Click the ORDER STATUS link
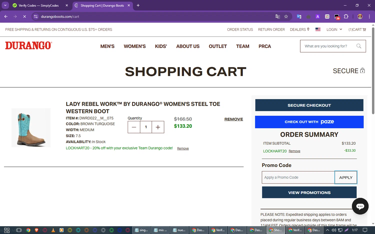Image resolution: width=375 pixels, height=234 pixels. click(x=240, y=29)
